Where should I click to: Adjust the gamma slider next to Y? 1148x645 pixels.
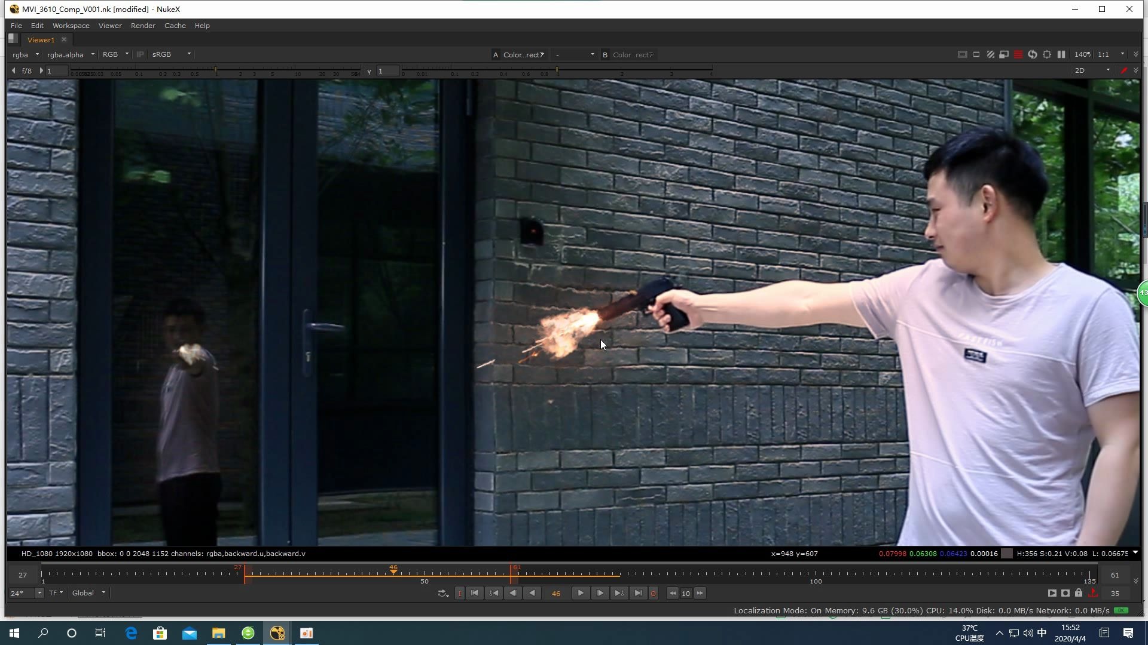point(556,71)
